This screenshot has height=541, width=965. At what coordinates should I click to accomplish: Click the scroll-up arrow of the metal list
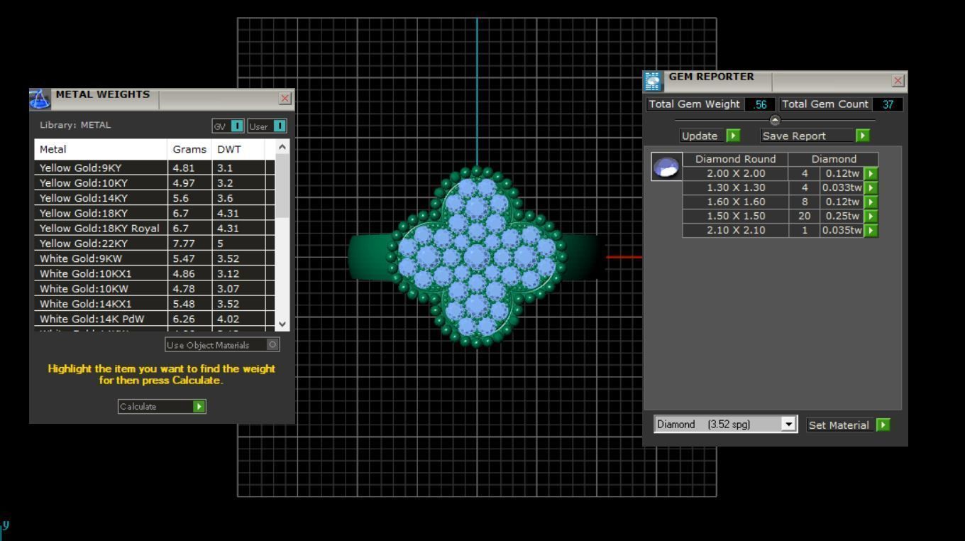pos(282,147)
